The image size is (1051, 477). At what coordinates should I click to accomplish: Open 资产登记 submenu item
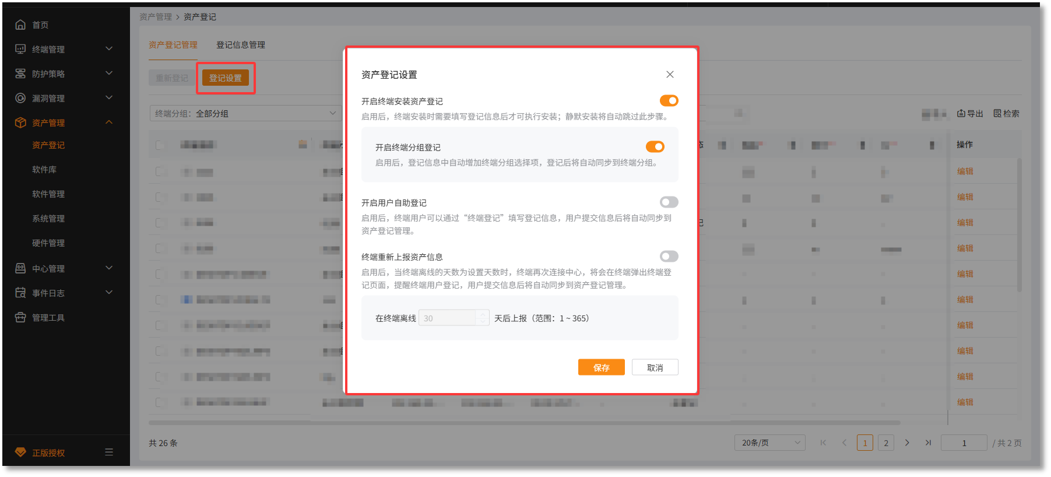(x=48, y=145)
